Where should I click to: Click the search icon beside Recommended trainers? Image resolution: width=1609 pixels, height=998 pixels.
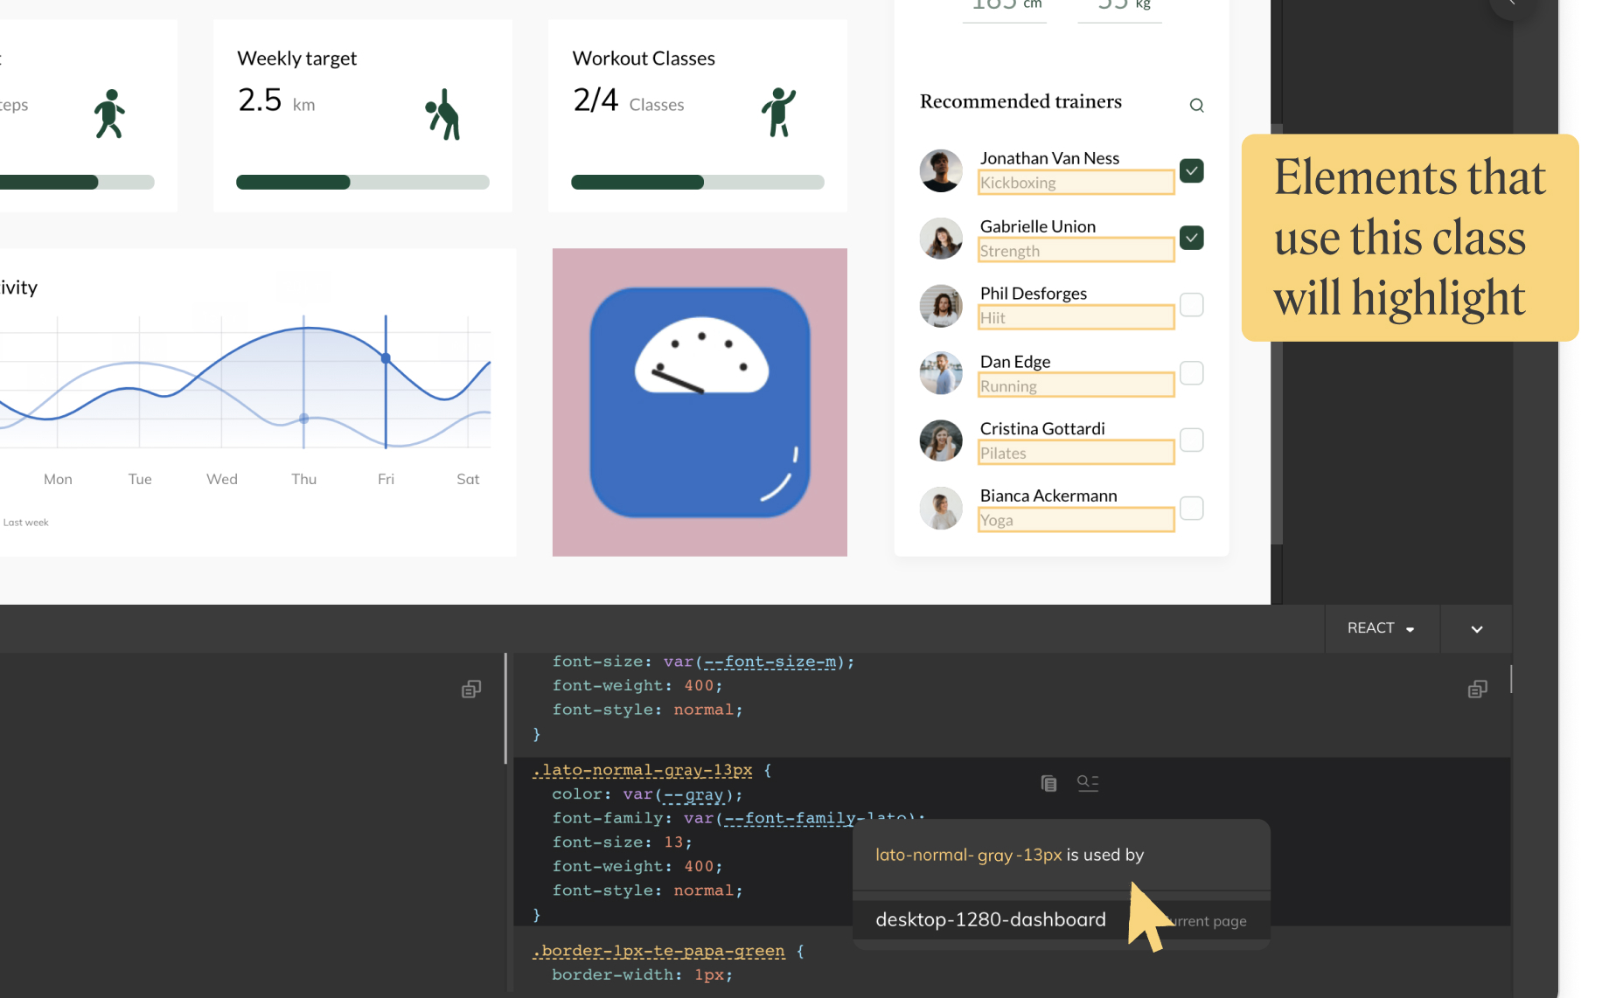(x=1196, y=106)
